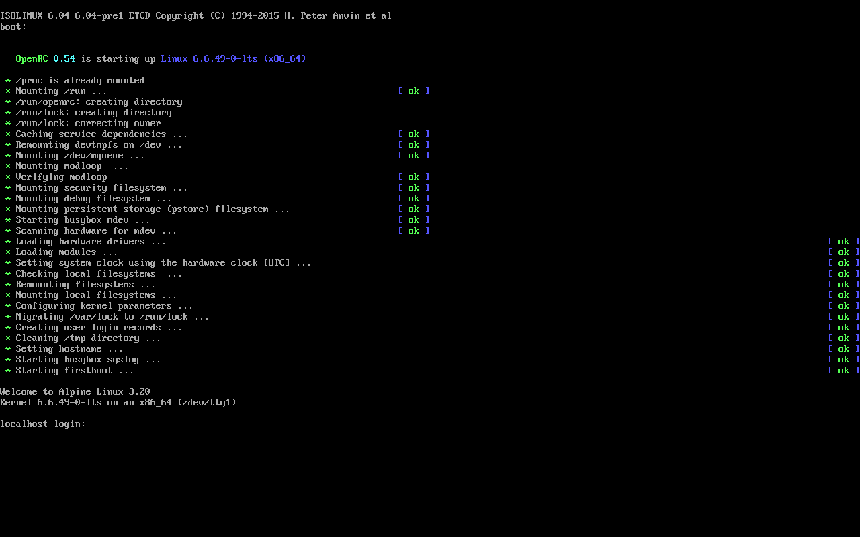Click the boot: prompt text
This screenshot has width=860, height=537.
[13, 27]
